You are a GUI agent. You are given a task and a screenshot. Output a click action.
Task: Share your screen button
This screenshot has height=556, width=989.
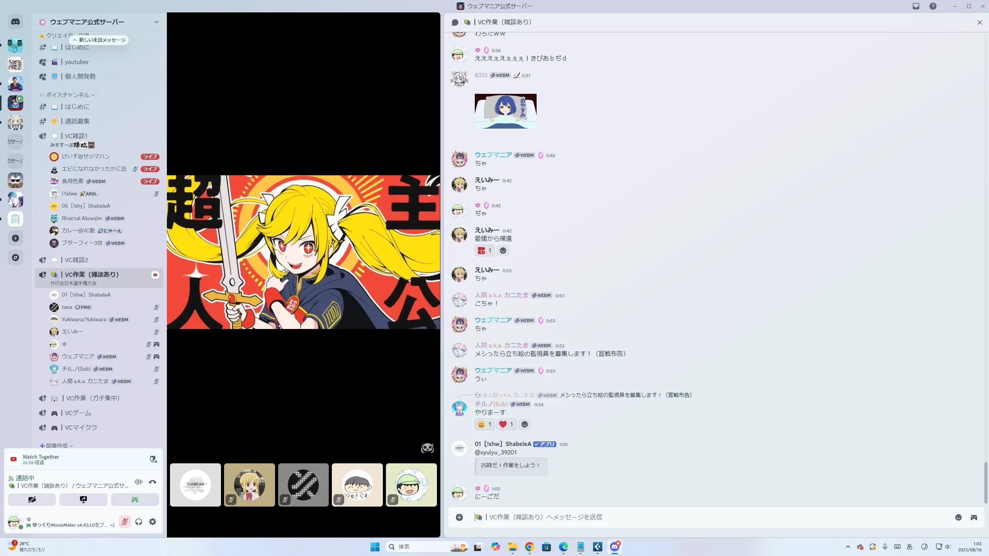pyautogui.click(x=83, y=499)
